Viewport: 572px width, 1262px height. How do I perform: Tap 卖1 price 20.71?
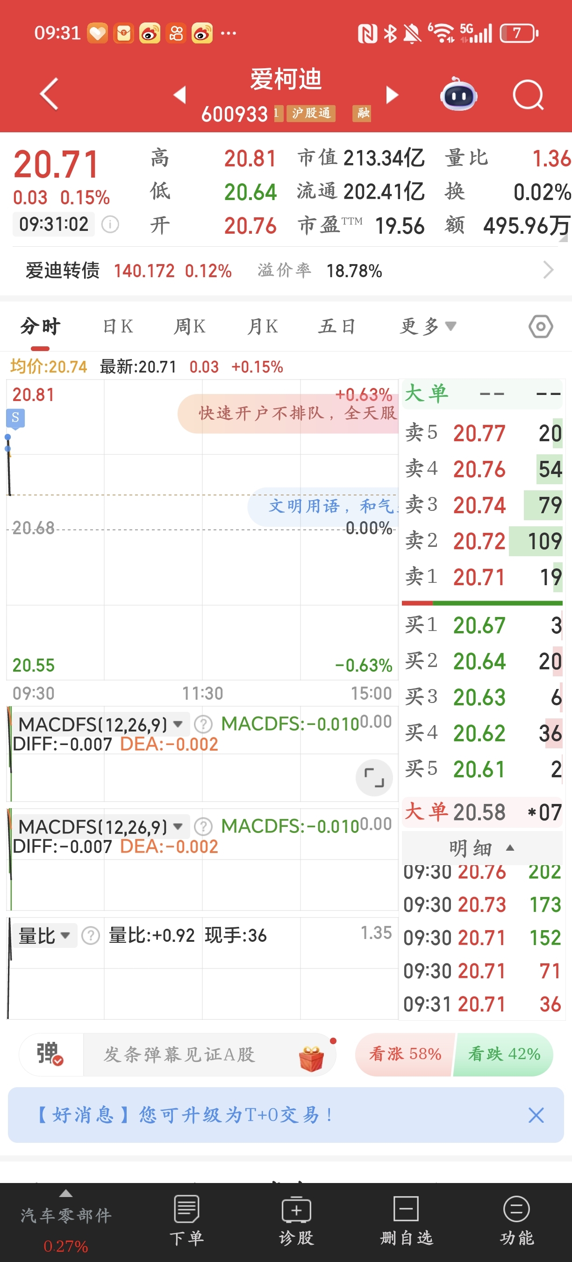click(x=479, y=577)
